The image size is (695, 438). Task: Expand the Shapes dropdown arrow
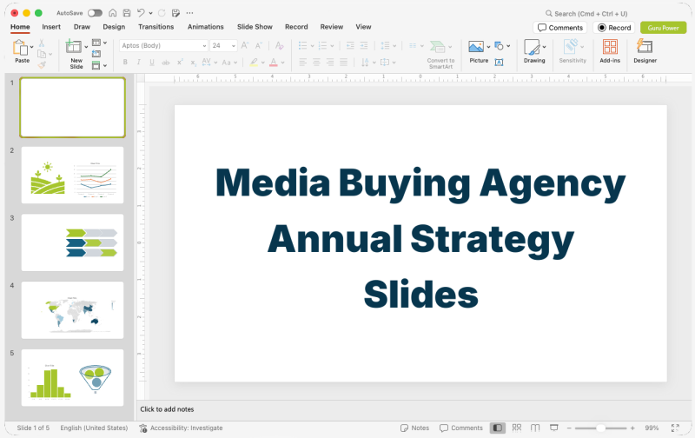point(508,46)
